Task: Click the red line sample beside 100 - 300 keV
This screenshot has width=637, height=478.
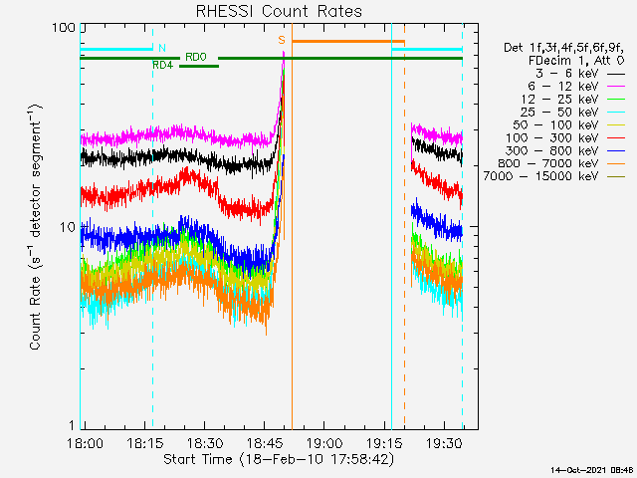Action: (x=616, y=138)
